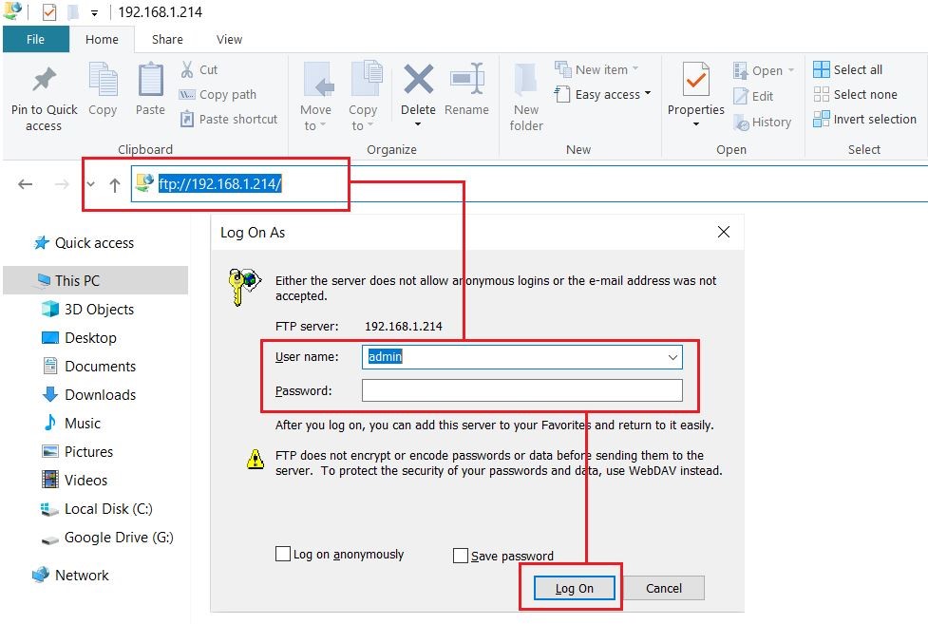Click Properties icon in title bar quick access

[x=49, y=11]
